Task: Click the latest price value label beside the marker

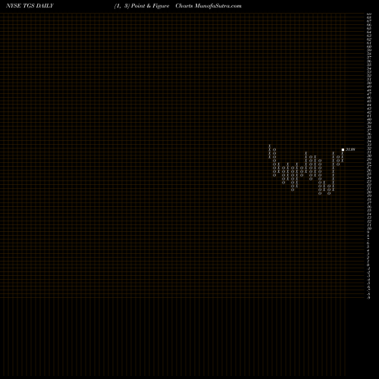Action: click(350, 149)
